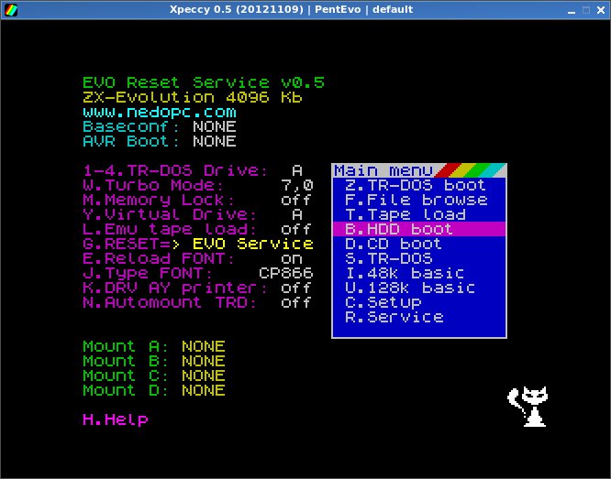Change J.Type FONT CP866 value
611x479 pixels.
(285, 273)
